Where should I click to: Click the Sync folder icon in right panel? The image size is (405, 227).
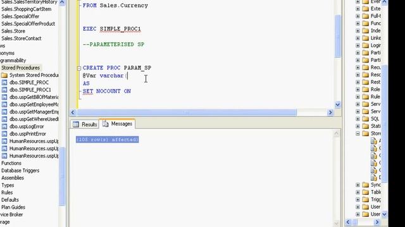click(366, 185)
